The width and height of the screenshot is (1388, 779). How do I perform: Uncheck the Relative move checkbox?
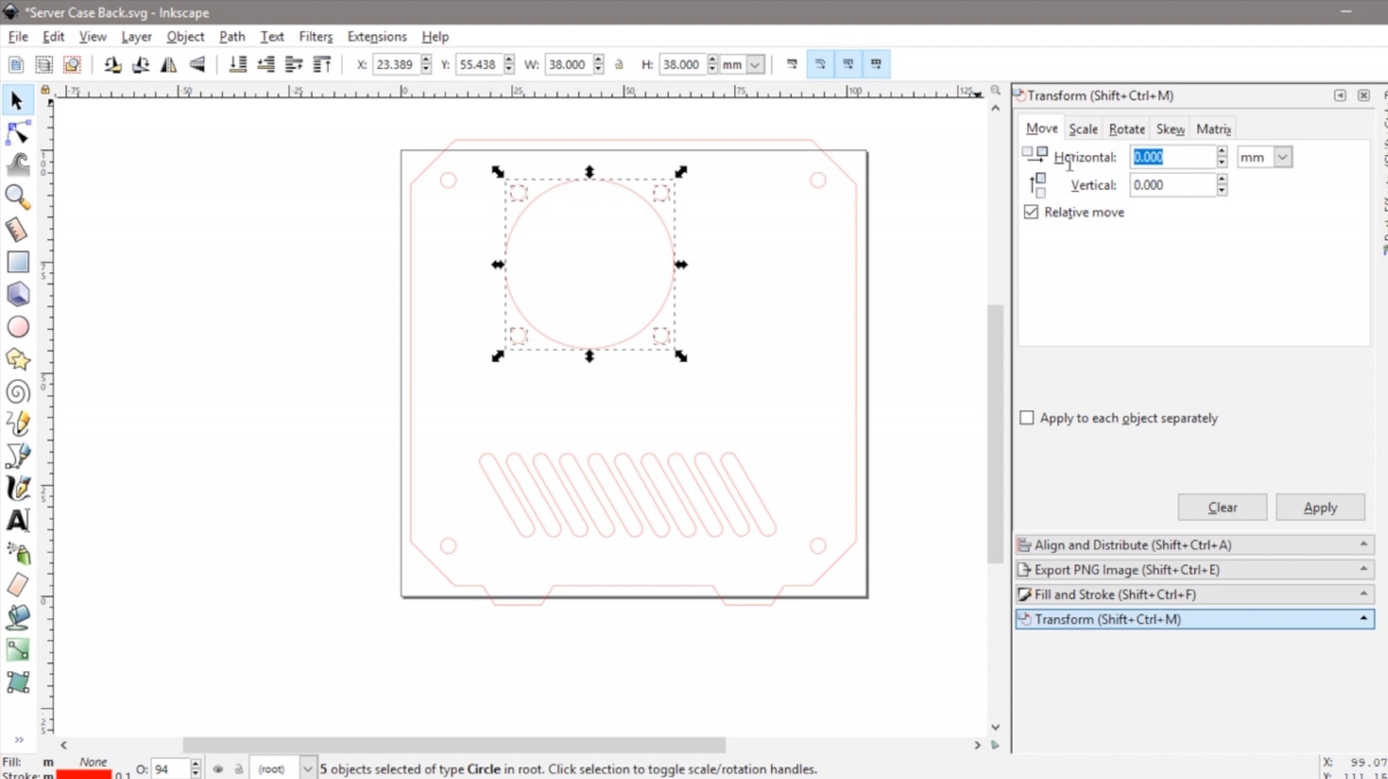[x=1031, y=212]
